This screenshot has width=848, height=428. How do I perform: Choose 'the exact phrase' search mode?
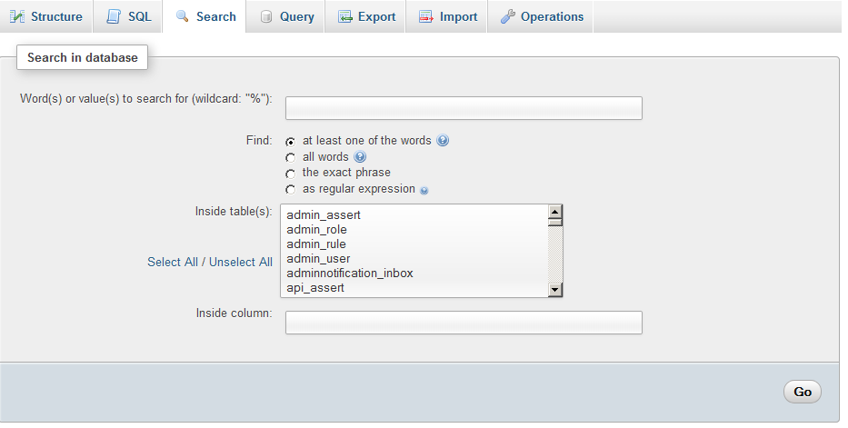pyautogui.click(x=291, y=174)
